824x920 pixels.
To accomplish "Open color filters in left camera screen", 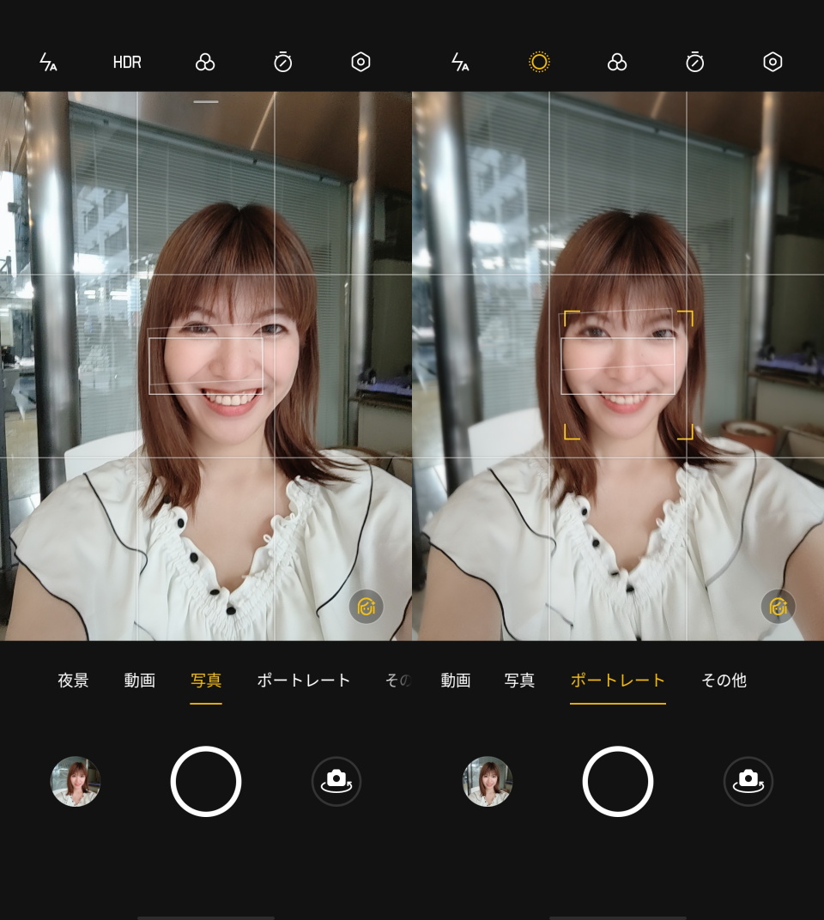I will pos(205,62).
